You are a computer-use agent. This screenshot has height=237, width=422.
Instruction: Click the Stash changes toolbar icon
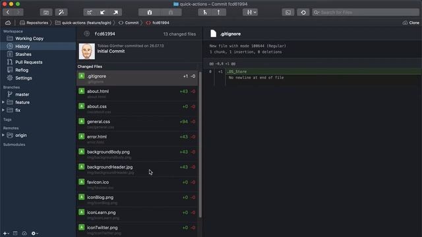[x=150, y=13]
